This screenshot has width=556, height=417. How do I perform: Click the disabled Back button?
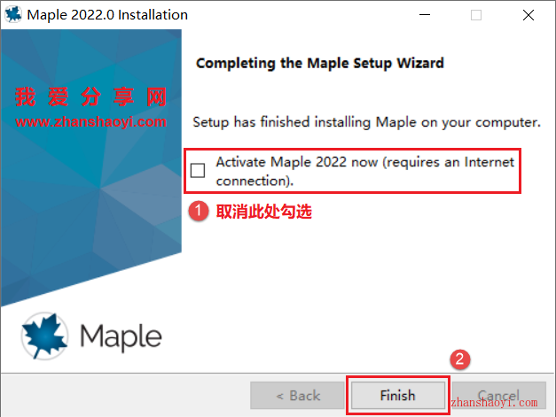click(297, 396)
